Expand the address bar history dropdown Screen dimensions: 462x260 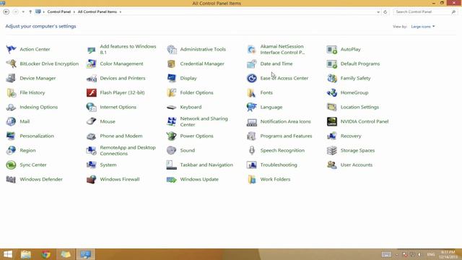point(378,12)
